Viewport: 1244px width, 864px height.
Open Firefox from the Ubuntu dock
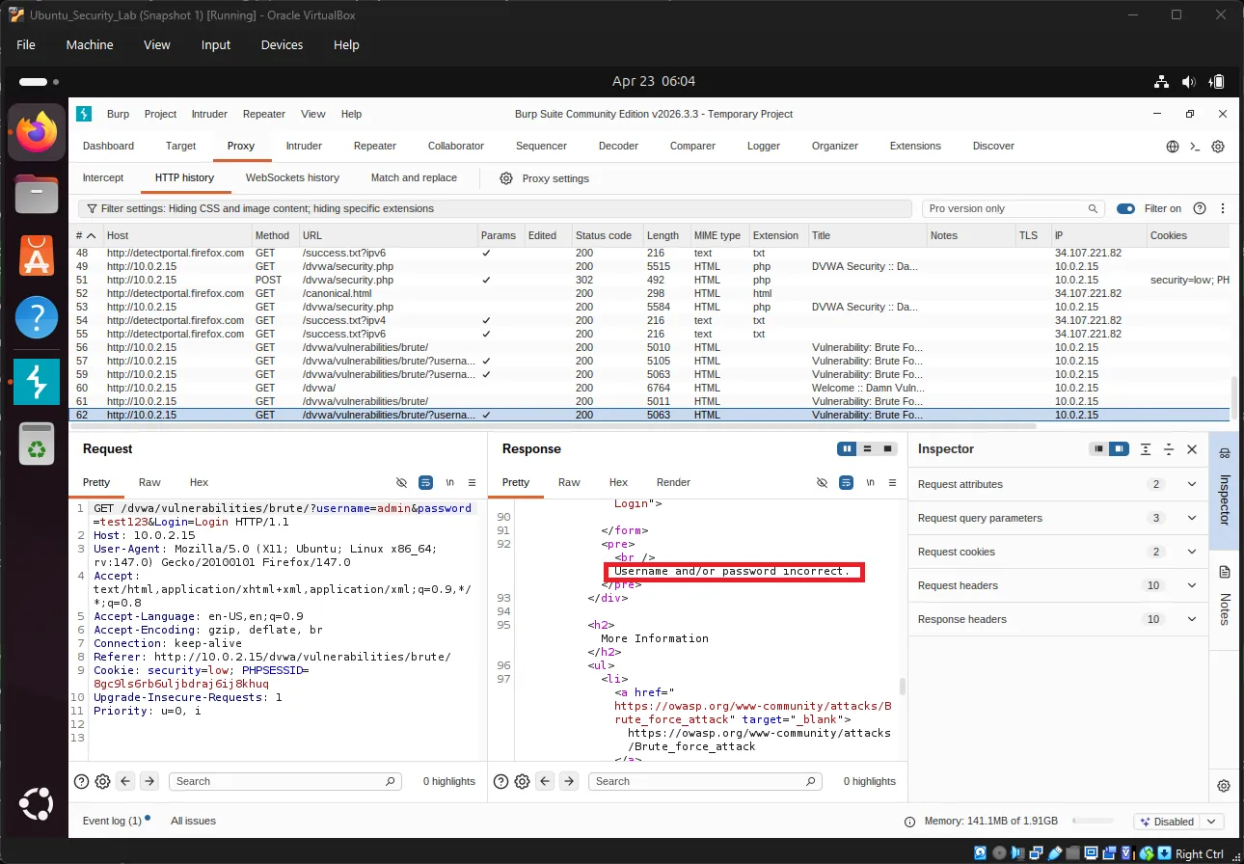pyautogui.click(x=36, y=131)
